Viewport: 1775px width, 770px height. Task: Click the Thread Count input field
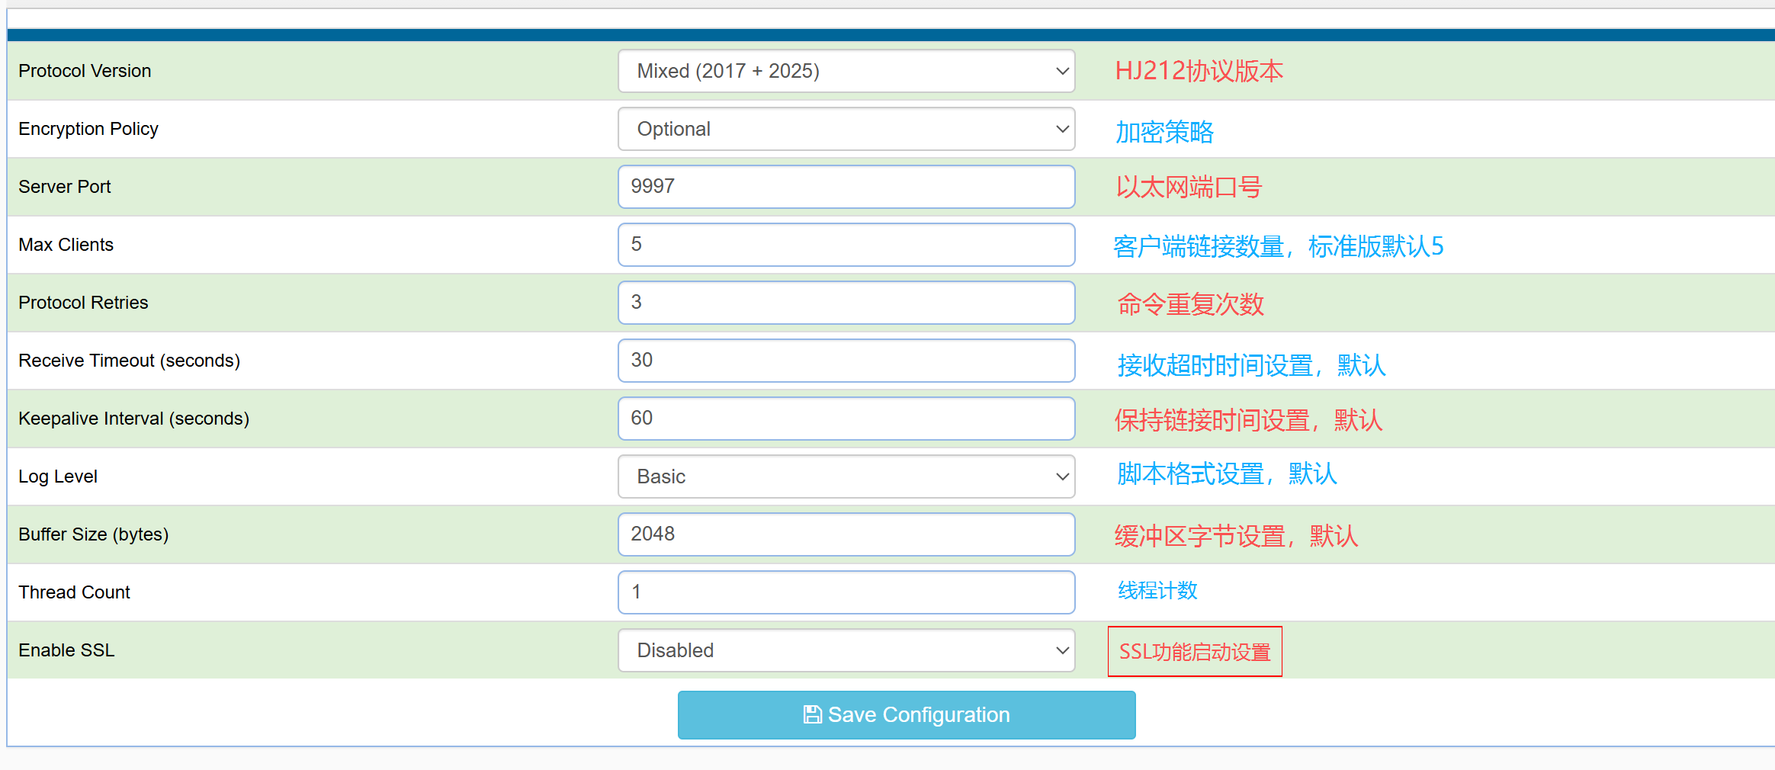coord(846,592)
